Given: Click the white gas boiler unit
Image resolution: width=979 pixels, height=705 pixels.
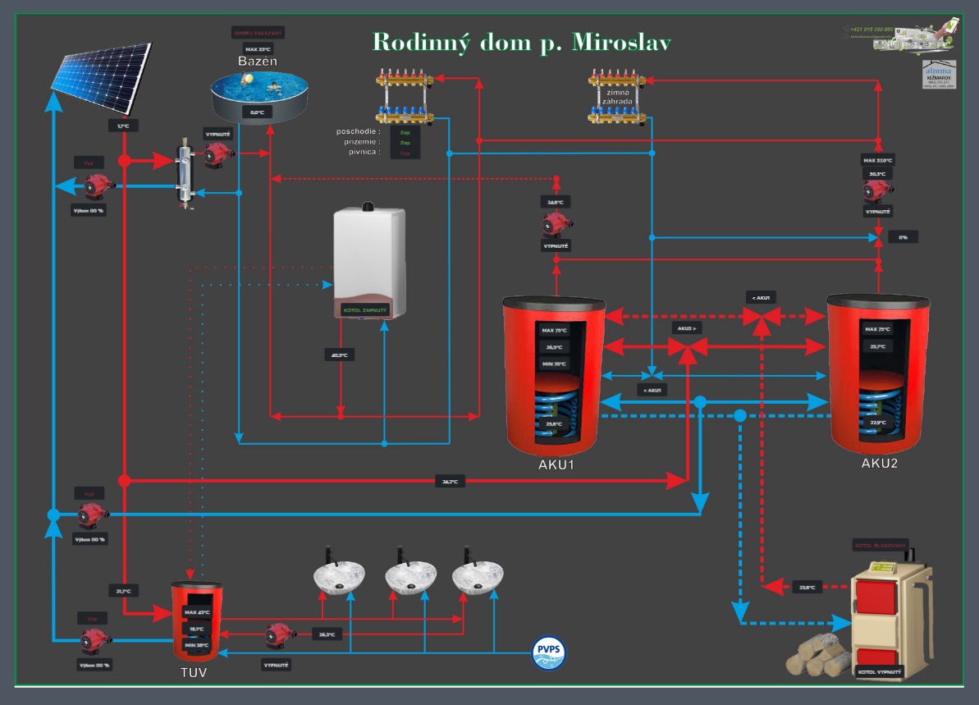Looking at the screenshot, I should (368, 260).
